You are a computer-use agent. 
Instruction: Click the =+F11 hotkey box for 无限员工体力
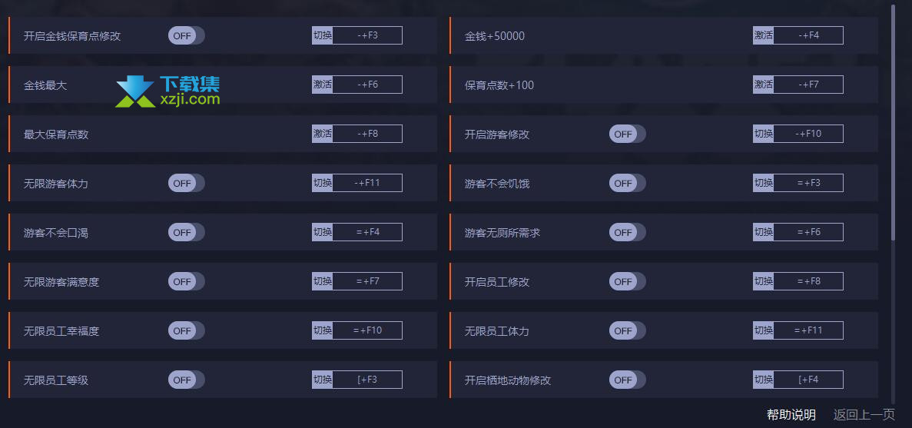tap(808, 330)
